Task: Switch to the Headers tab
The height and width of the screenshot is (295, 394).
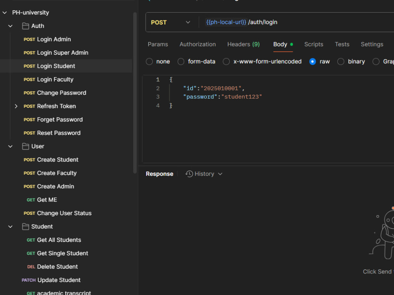Action: [243, 44]
